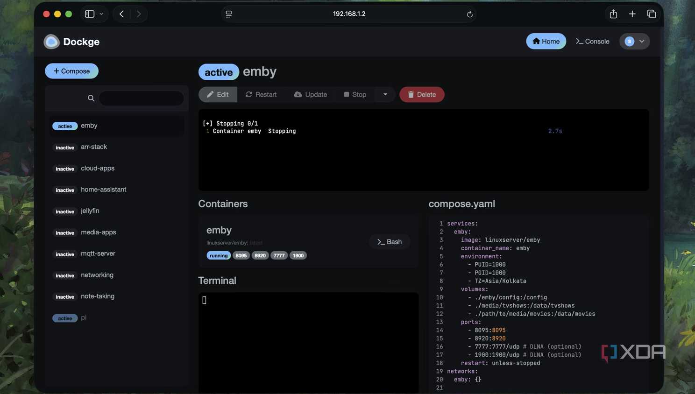Open the Console page

click(x=592, y=41)
